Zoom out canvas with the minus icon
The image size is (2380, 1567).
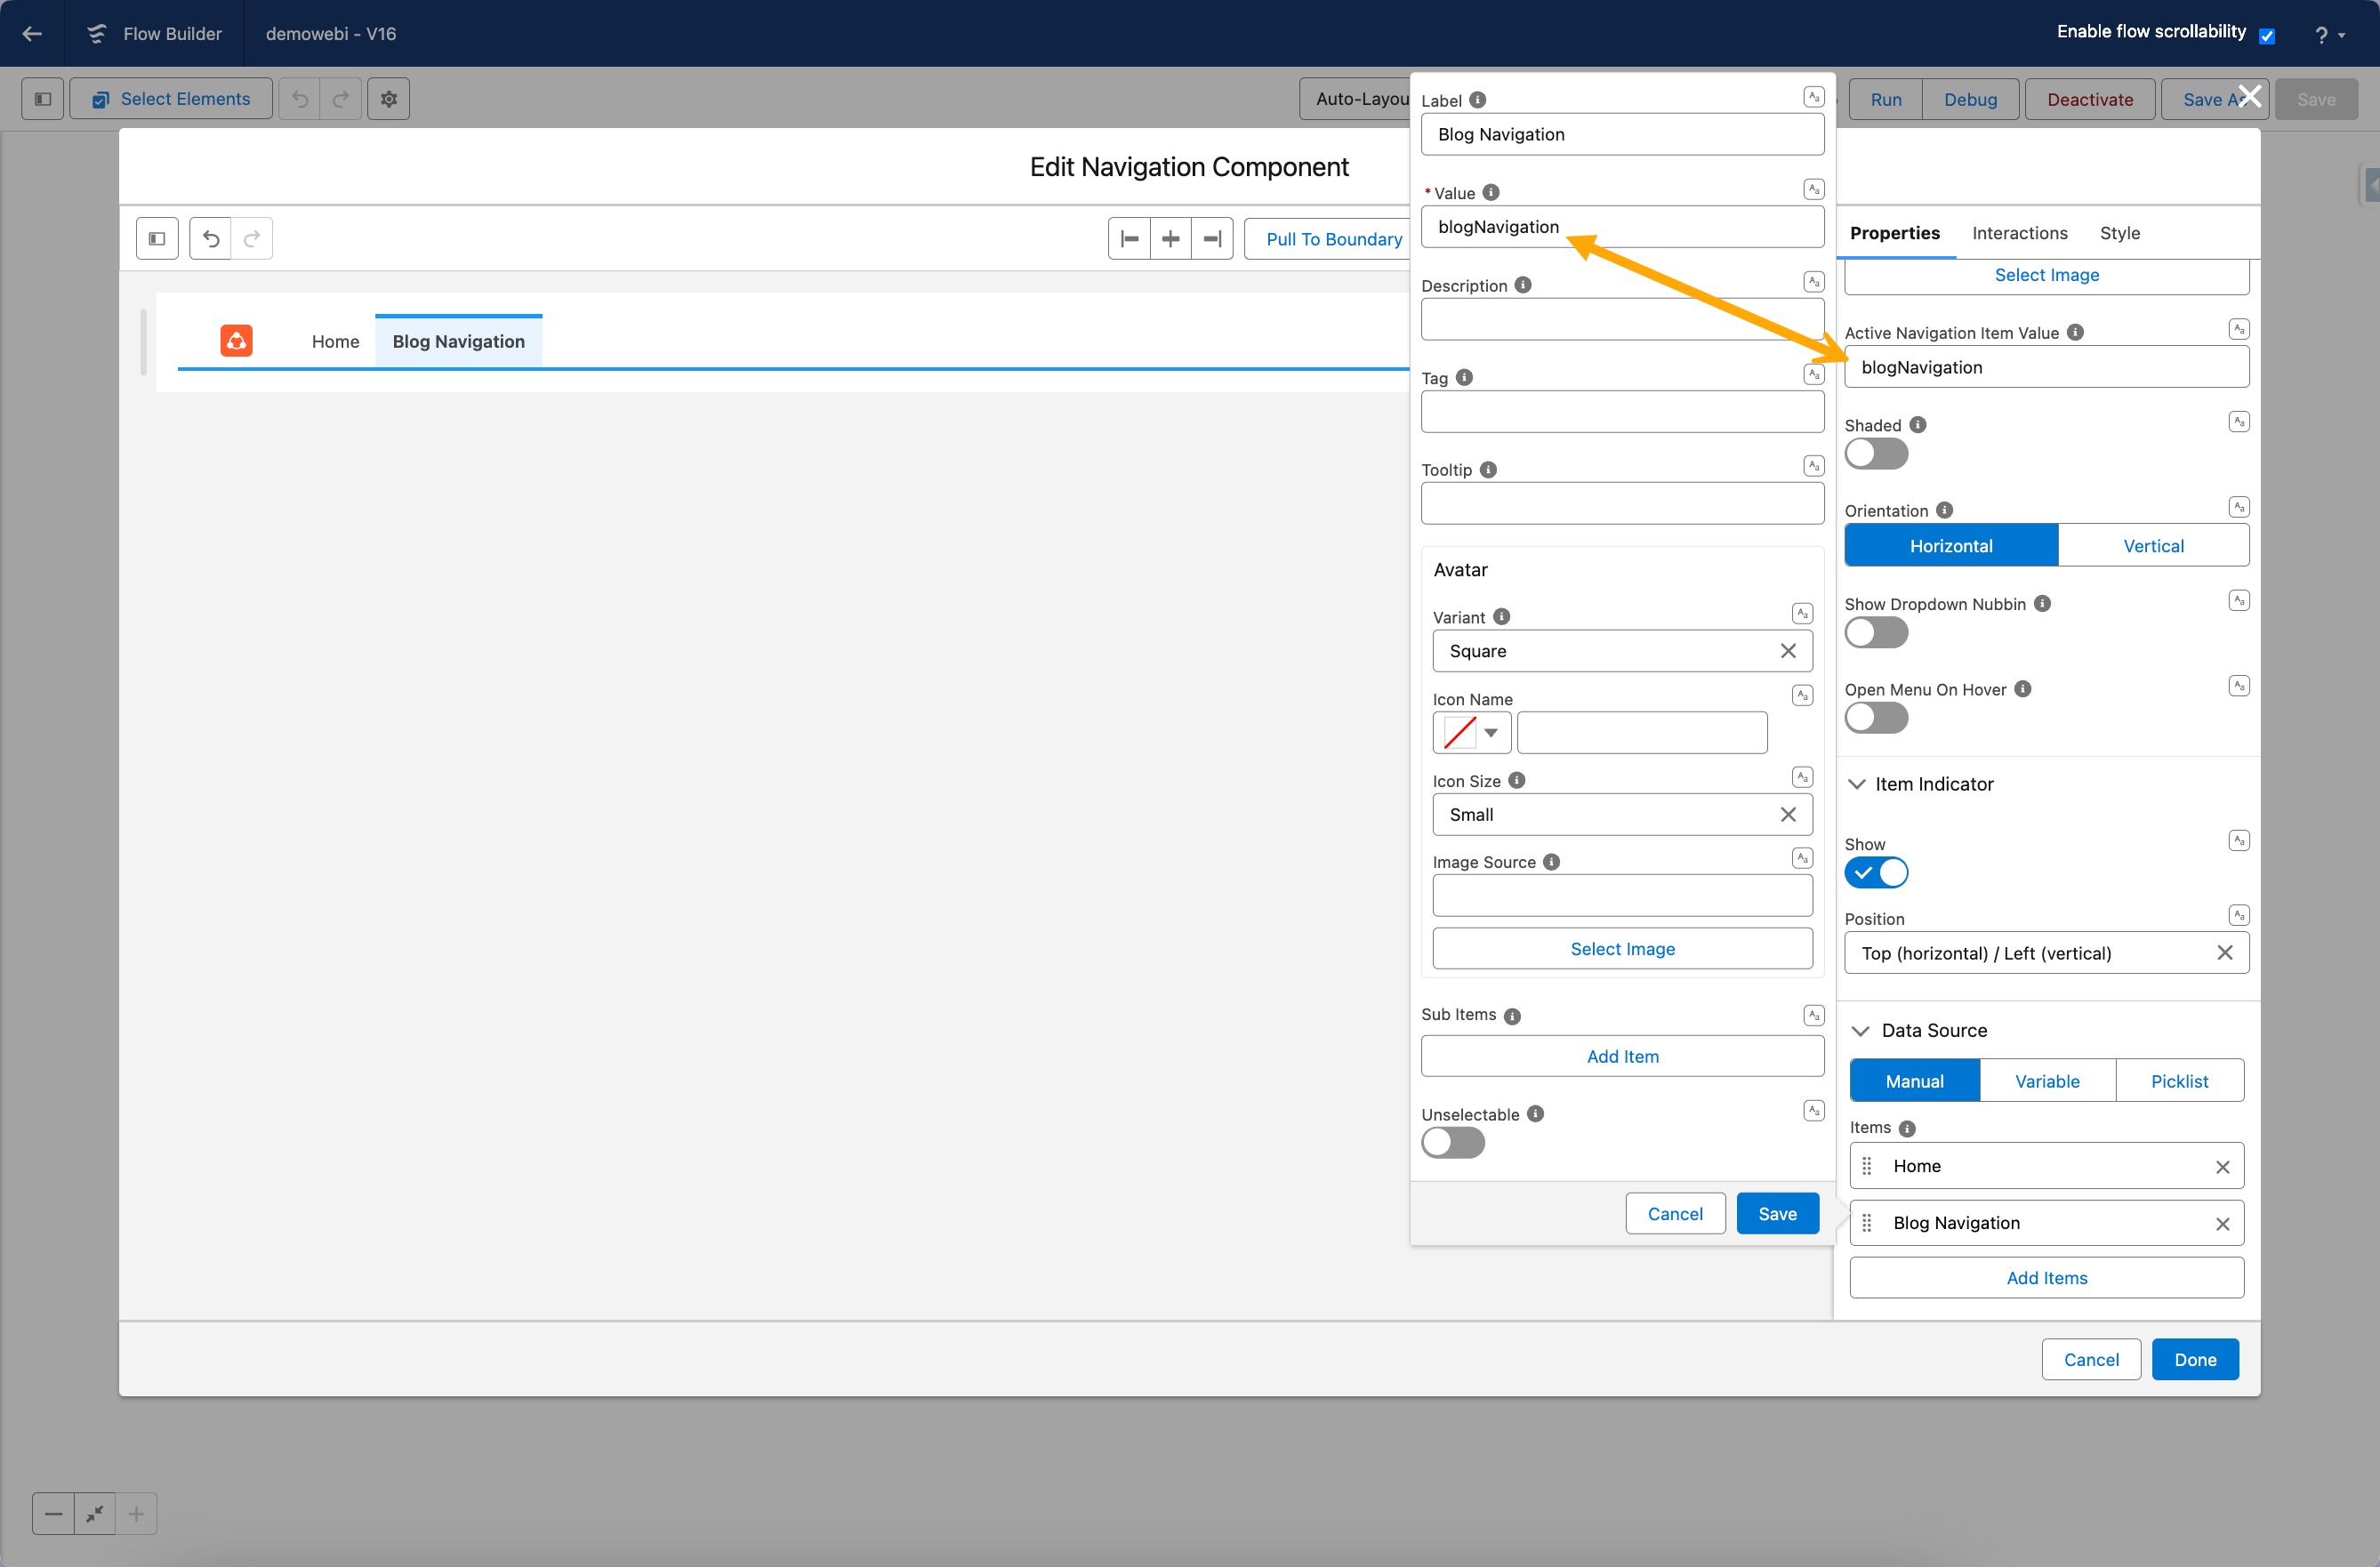(54, 1514)
